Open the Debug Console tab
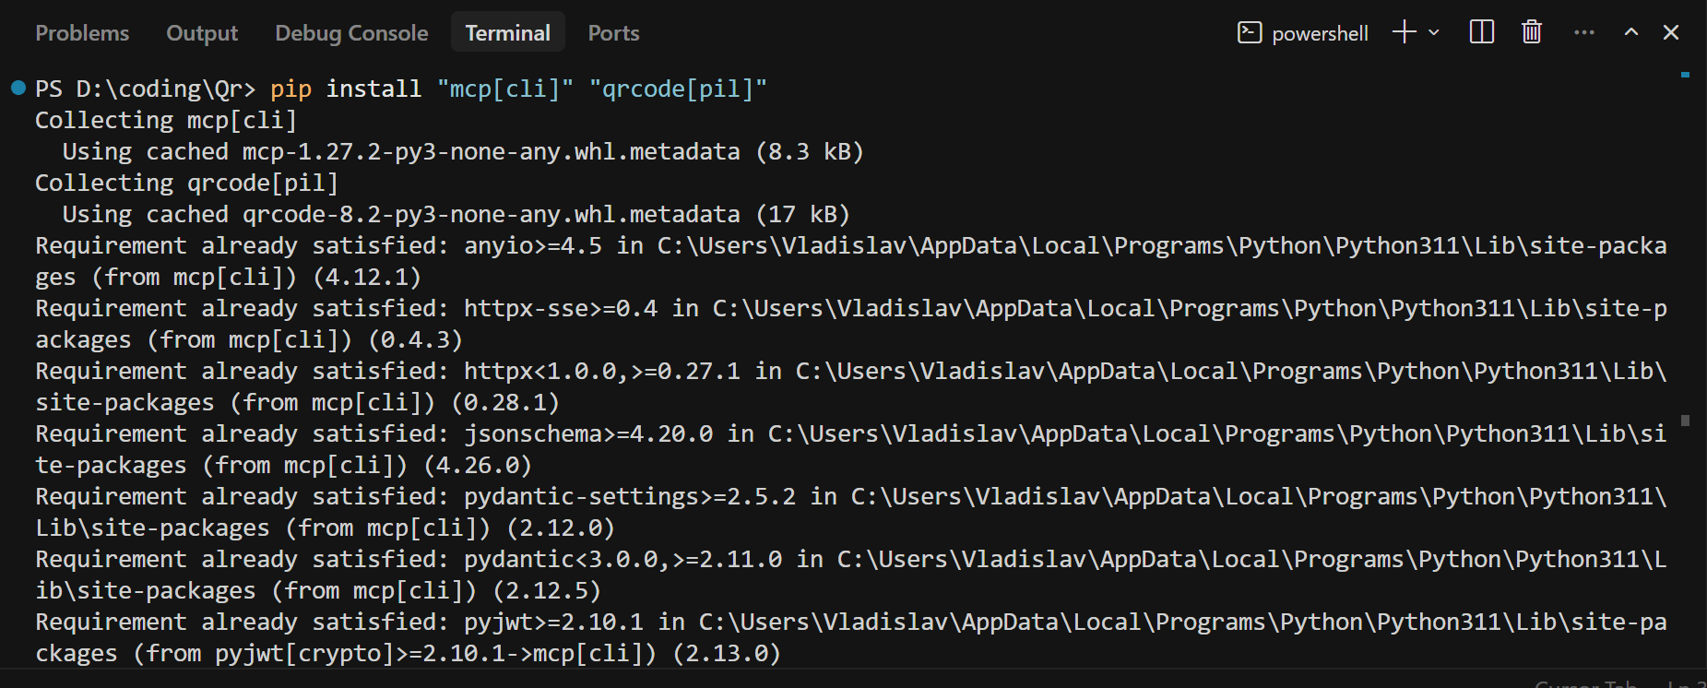The height and width of the screenshot is (688, 1707). (x=351, y=33)
